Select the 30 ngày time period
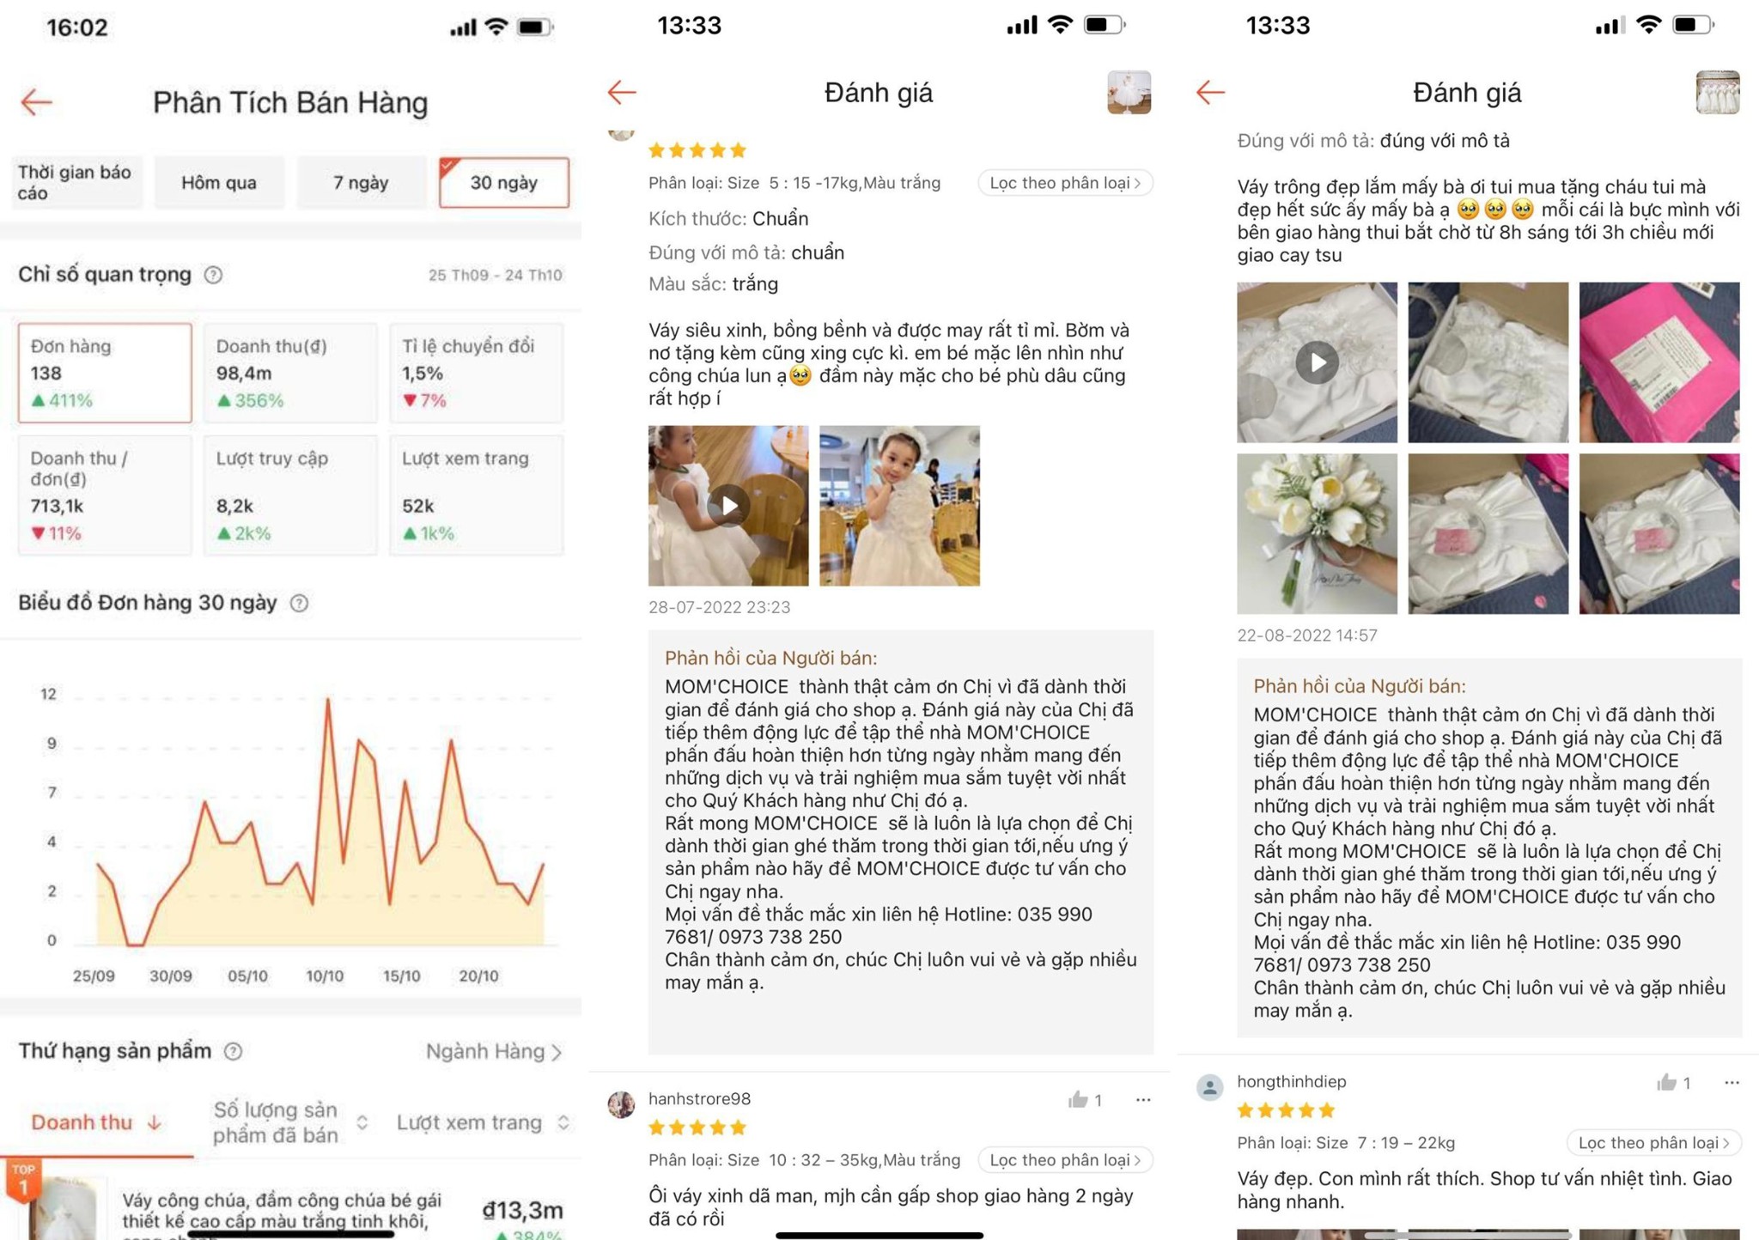 (x=504, y=182)
